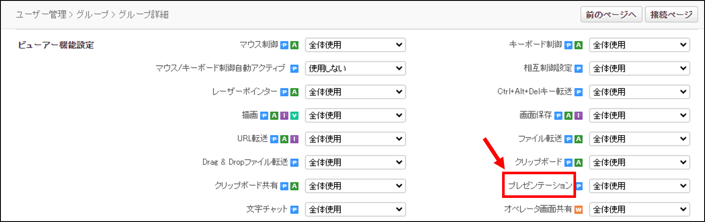Click the purple I badge next to URL転送
The width and height of the screenshot is (705, 222).
[294, 139]
